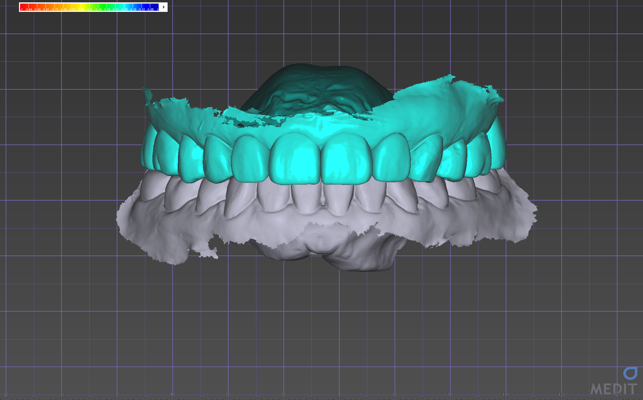Expand the color scale with the chevron arrow
This screenshot has width=643, height=400.
[x=163, y=7]
